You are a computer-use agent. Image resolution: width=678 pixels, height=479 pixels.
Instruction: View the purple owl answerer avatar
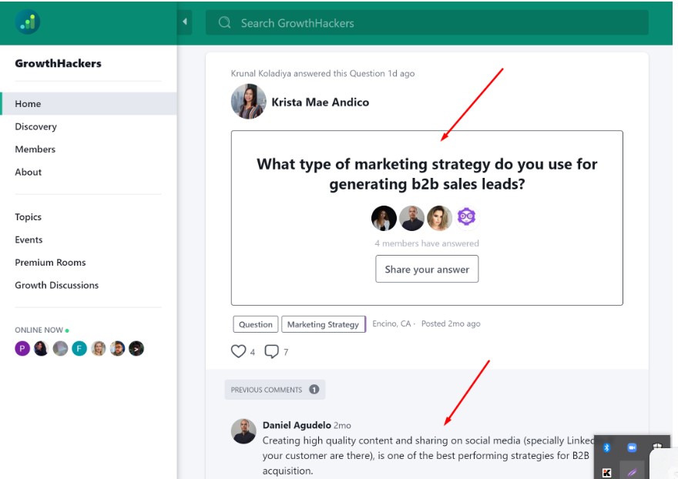click(x=467, y=217)
